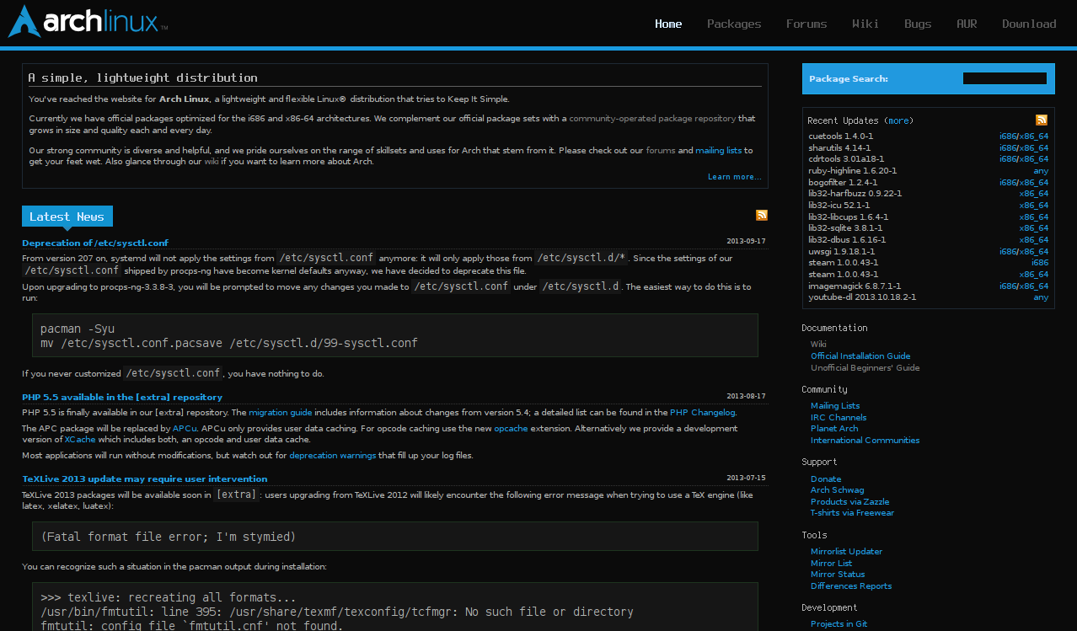This screenshot has width=1077, height=631.
Task: Open the Packages page from the navigation
Action: [733, 24]
